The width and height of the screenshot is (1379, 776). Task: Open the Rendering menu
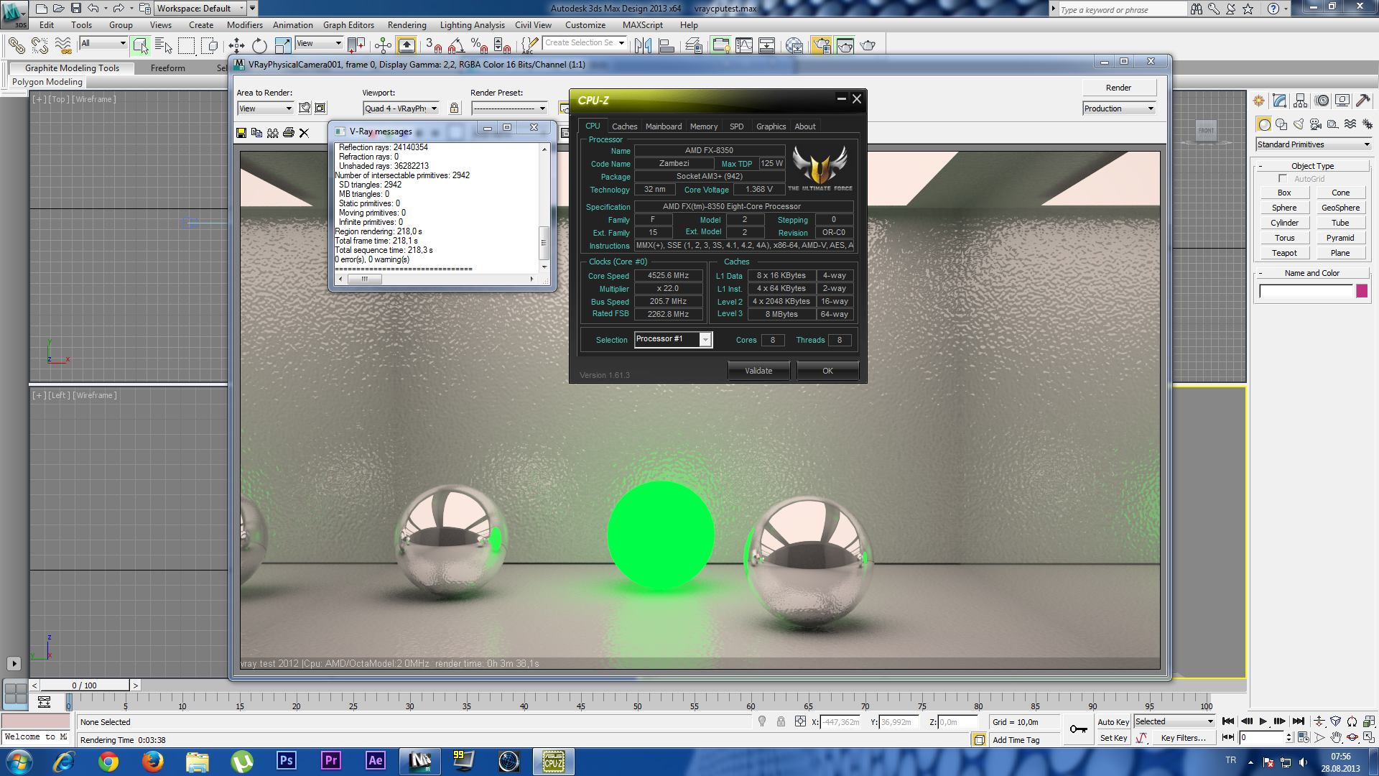pos(407,25)
